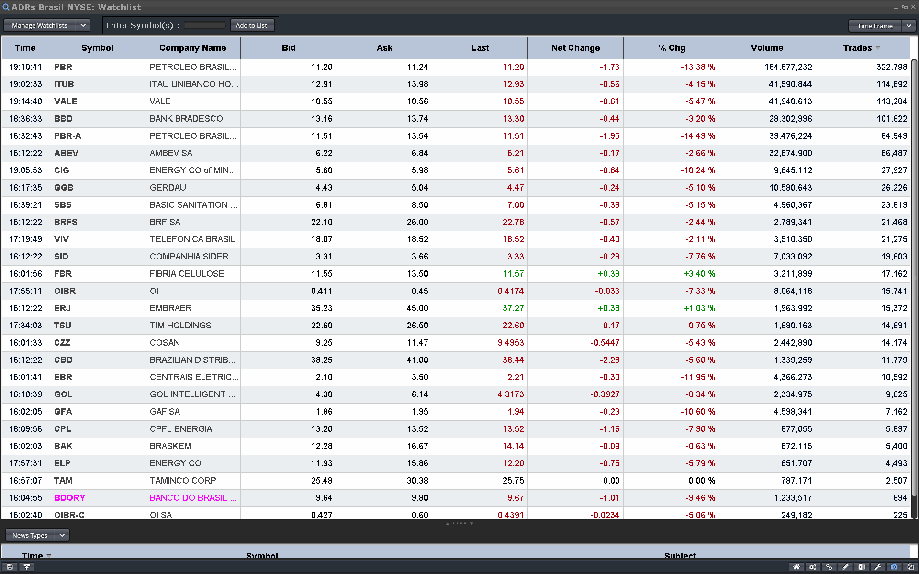919x574 pixels.
Task: Select the pencil edit icon
Action: coord(845,567)
